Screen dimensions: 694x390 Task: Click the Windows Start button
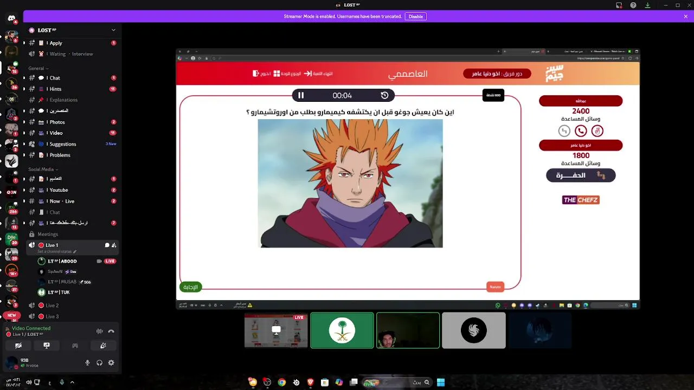(x=441, y=382)
